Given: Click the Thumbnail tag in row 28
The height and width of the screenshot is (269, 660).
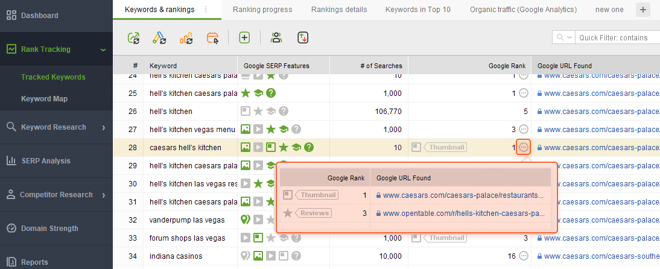Looking at the screenshot, I should pyautogui.click(x=445, y=147).
